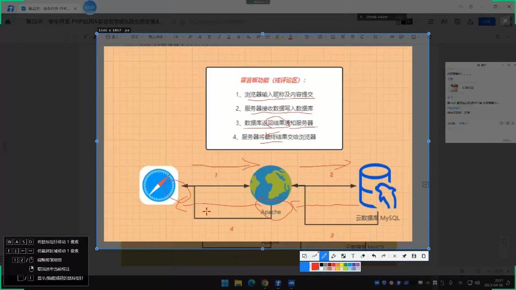Select the polyline drawing tool

click(x=314, y=256)
